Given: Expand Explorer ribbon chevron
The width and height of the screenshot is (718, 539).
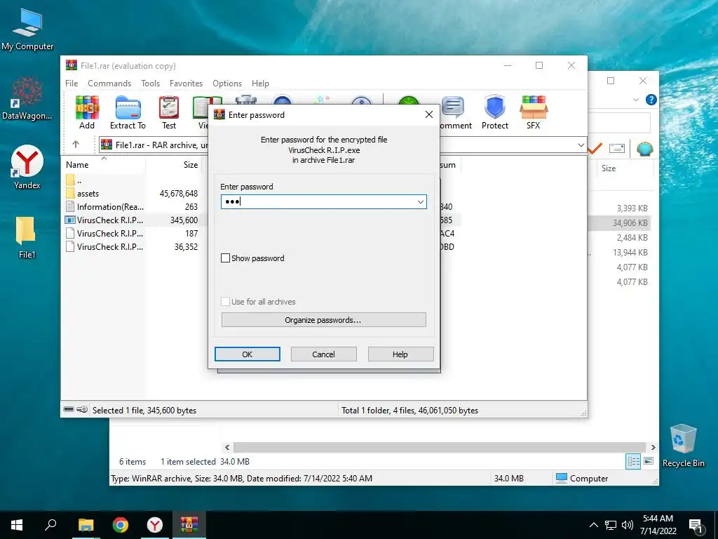Looking at the screenshot, I should pyautogui.click(x=635, y=100).
